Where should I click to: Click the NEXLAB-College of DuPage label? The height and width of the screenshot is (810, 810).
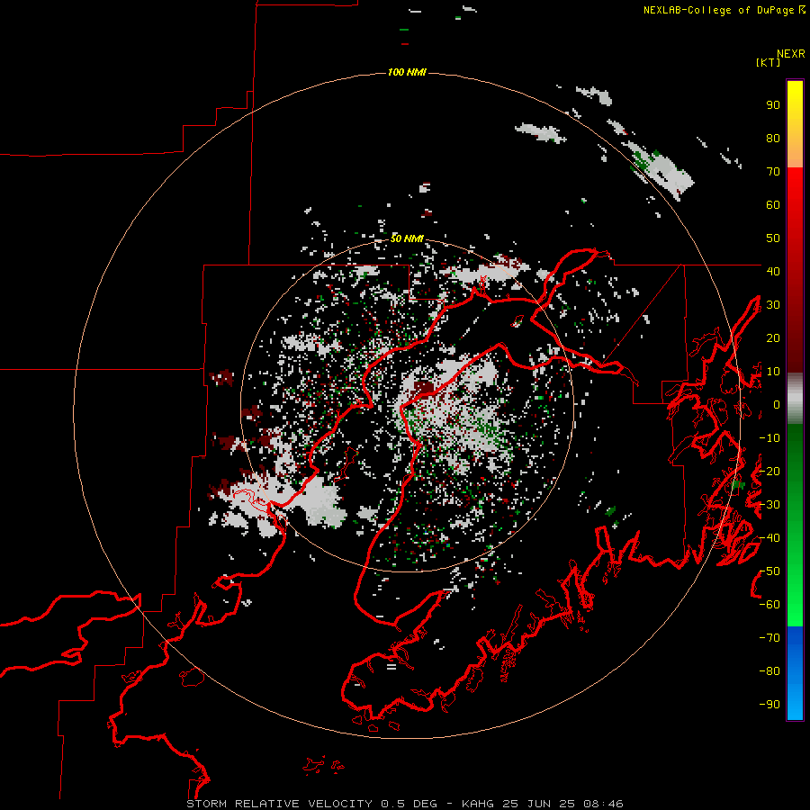point(718,10)
